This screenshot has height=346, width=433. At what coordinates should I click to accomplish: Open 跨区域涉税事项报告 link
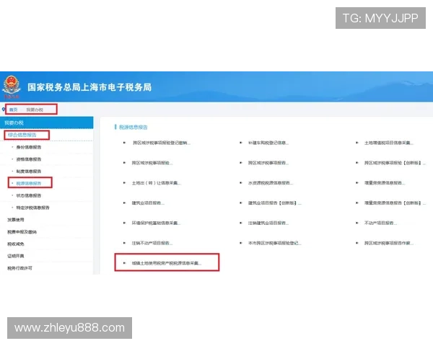coord(268,163)
